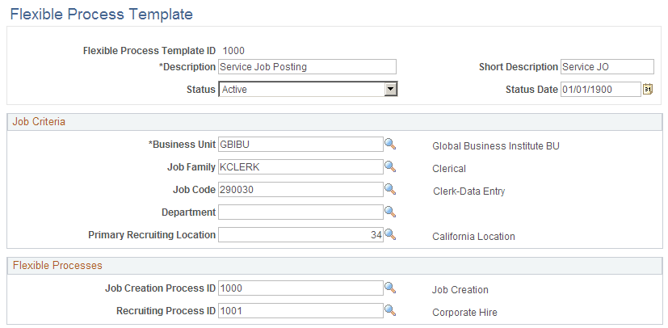This screenshot has height=328, width=668.
Task: Click into the Business Unit field
Action: tap(300, 145)
